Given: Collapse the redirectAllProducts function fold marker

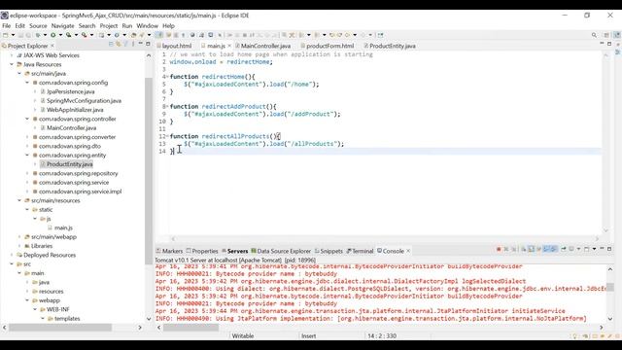Looking at the screenshot, I should click(167, 136).
